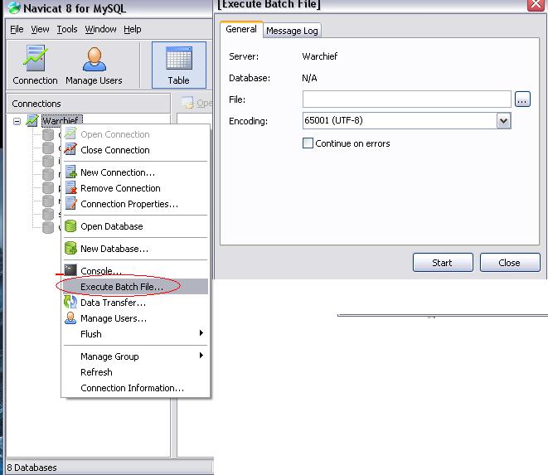Click the file browse ellipsis button

pos(521,99)
